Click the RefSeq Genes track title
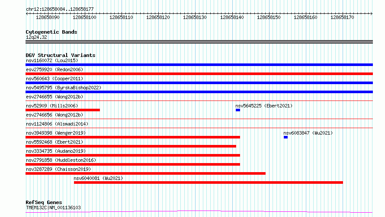The height and width of the screenshot is (217, 385). (x=44, y=202)
